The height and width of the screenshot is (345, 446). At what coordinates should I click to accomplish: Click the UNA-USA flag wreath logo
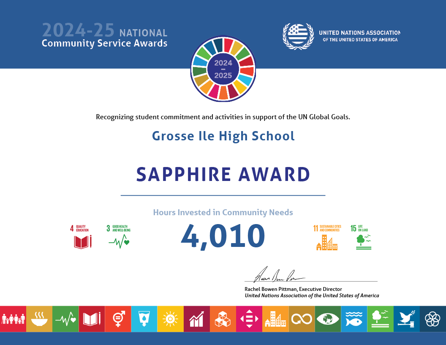tap(298, 36)
